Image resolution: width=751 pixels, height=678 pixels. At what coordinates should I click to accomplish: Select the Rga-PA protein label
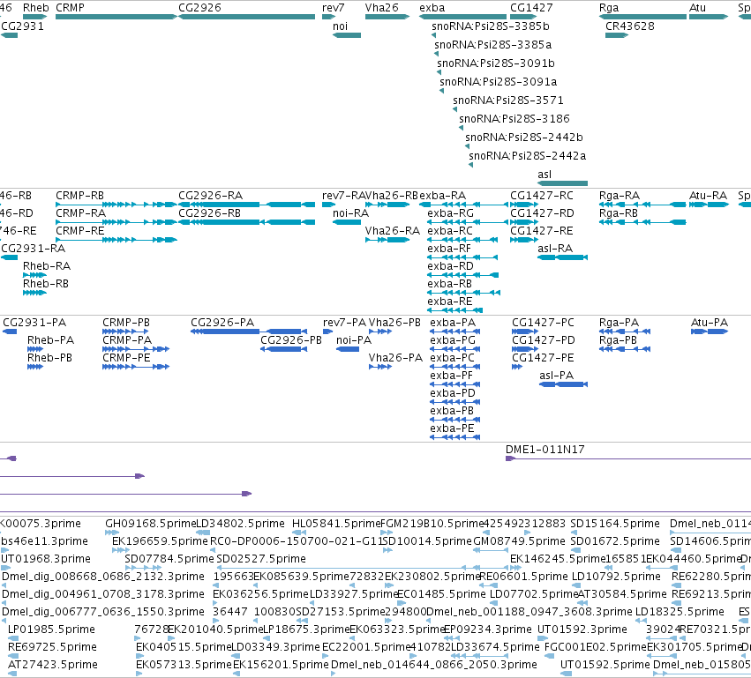click(x=619, y=323)
